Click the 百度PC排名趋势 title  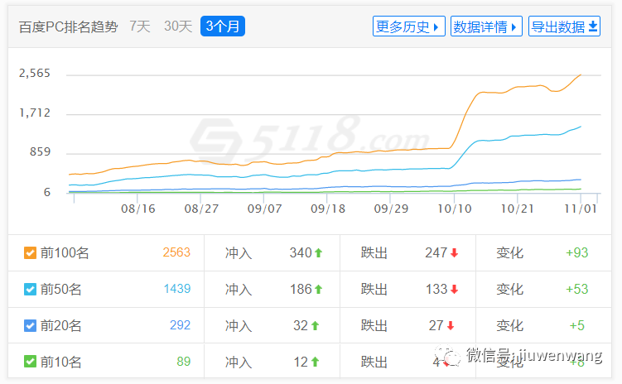pos(68,26)
